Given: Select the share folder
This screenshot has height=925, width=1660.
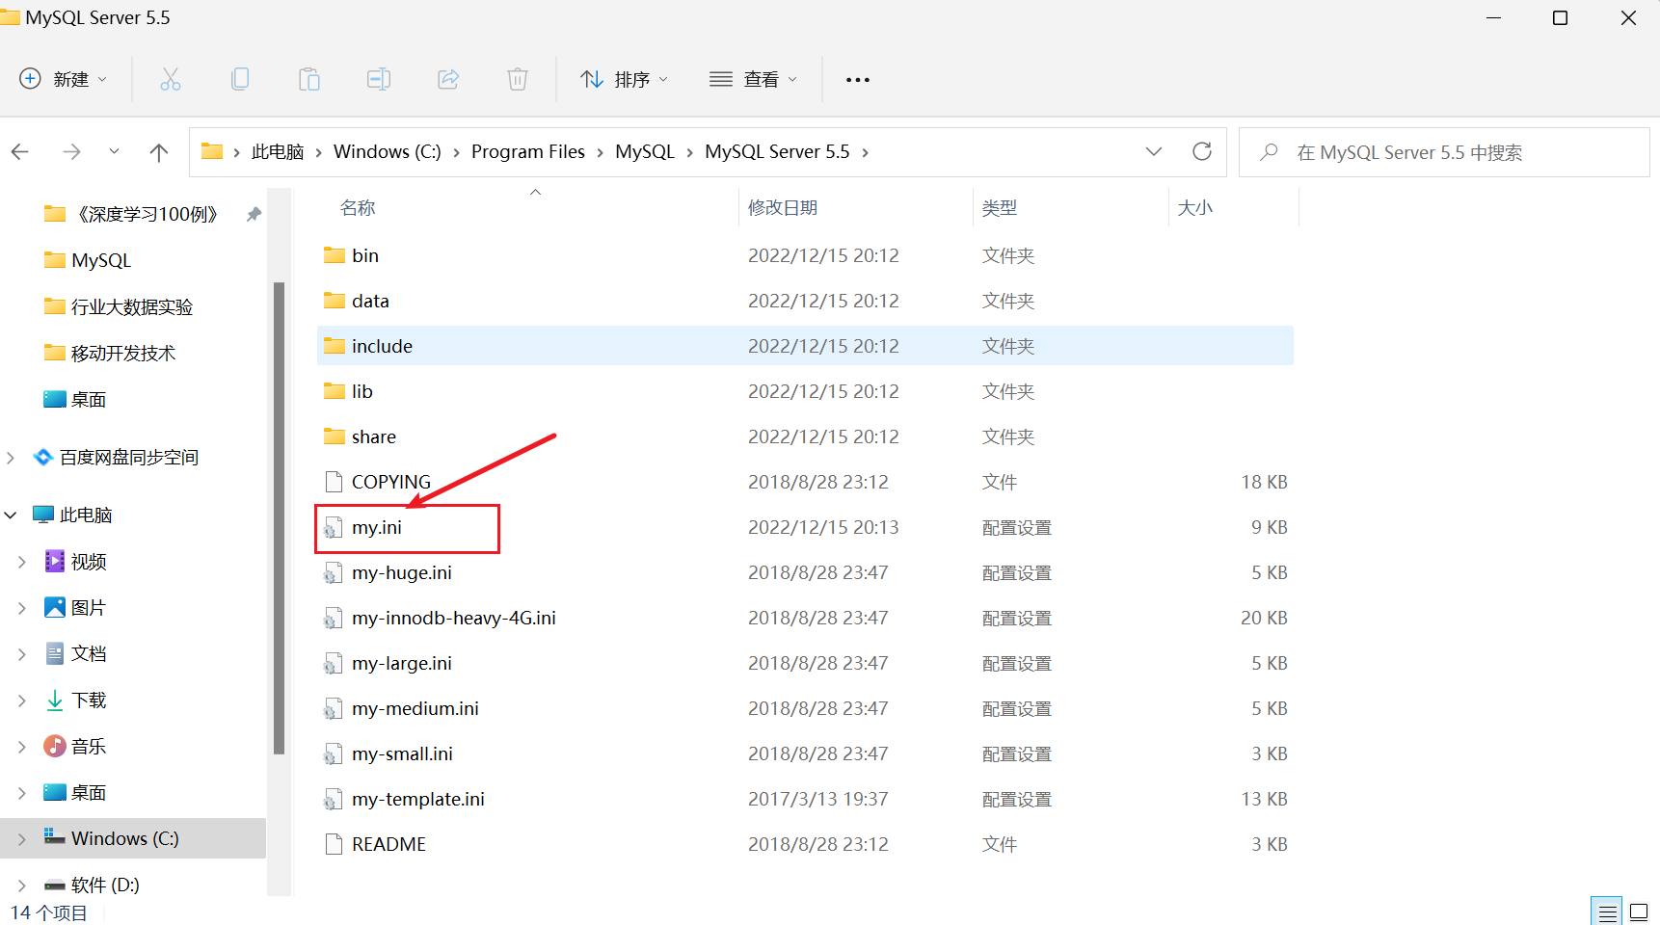Looking at the screenshot, I should tap(805, 436).
